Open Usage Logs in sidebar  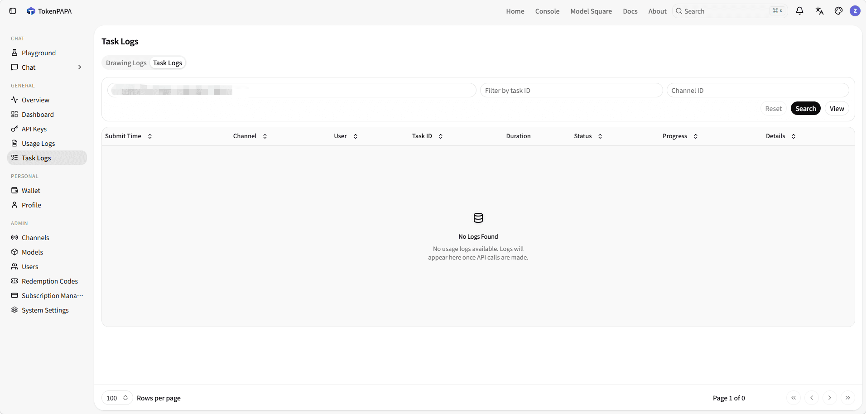(x=47, y=143)
